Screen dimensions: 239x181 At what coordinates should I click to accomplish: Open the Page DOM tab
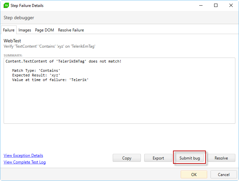44,30
